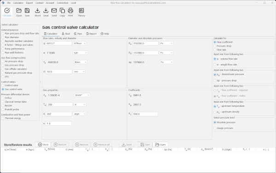This screenshot has height=173, width=276.
Task: Select Natural gas pressure drop calculator
Action: click(17, 73)
